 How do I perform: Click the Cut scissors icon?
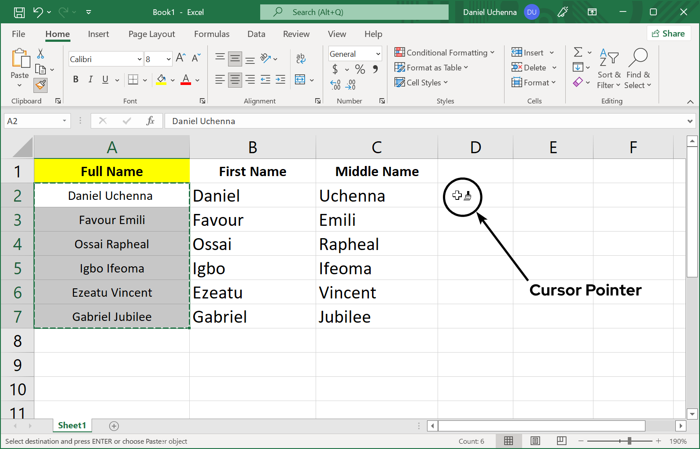[x=41, y=54]
